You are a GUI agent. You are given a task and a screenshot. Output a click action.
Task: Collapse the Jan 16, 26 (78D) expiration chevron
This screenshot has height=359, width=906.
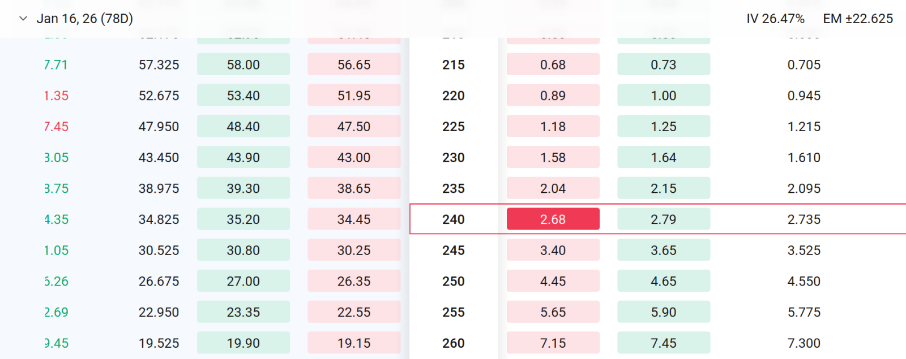[23, 19]
